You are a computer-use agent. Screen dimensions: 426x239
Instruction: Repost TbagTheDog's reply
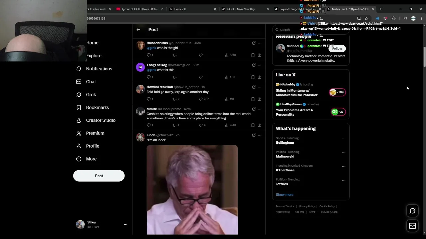[175, 77]
